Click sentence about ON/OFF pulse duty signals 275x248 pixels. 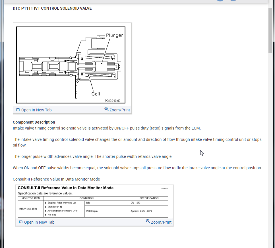point(107,128)
